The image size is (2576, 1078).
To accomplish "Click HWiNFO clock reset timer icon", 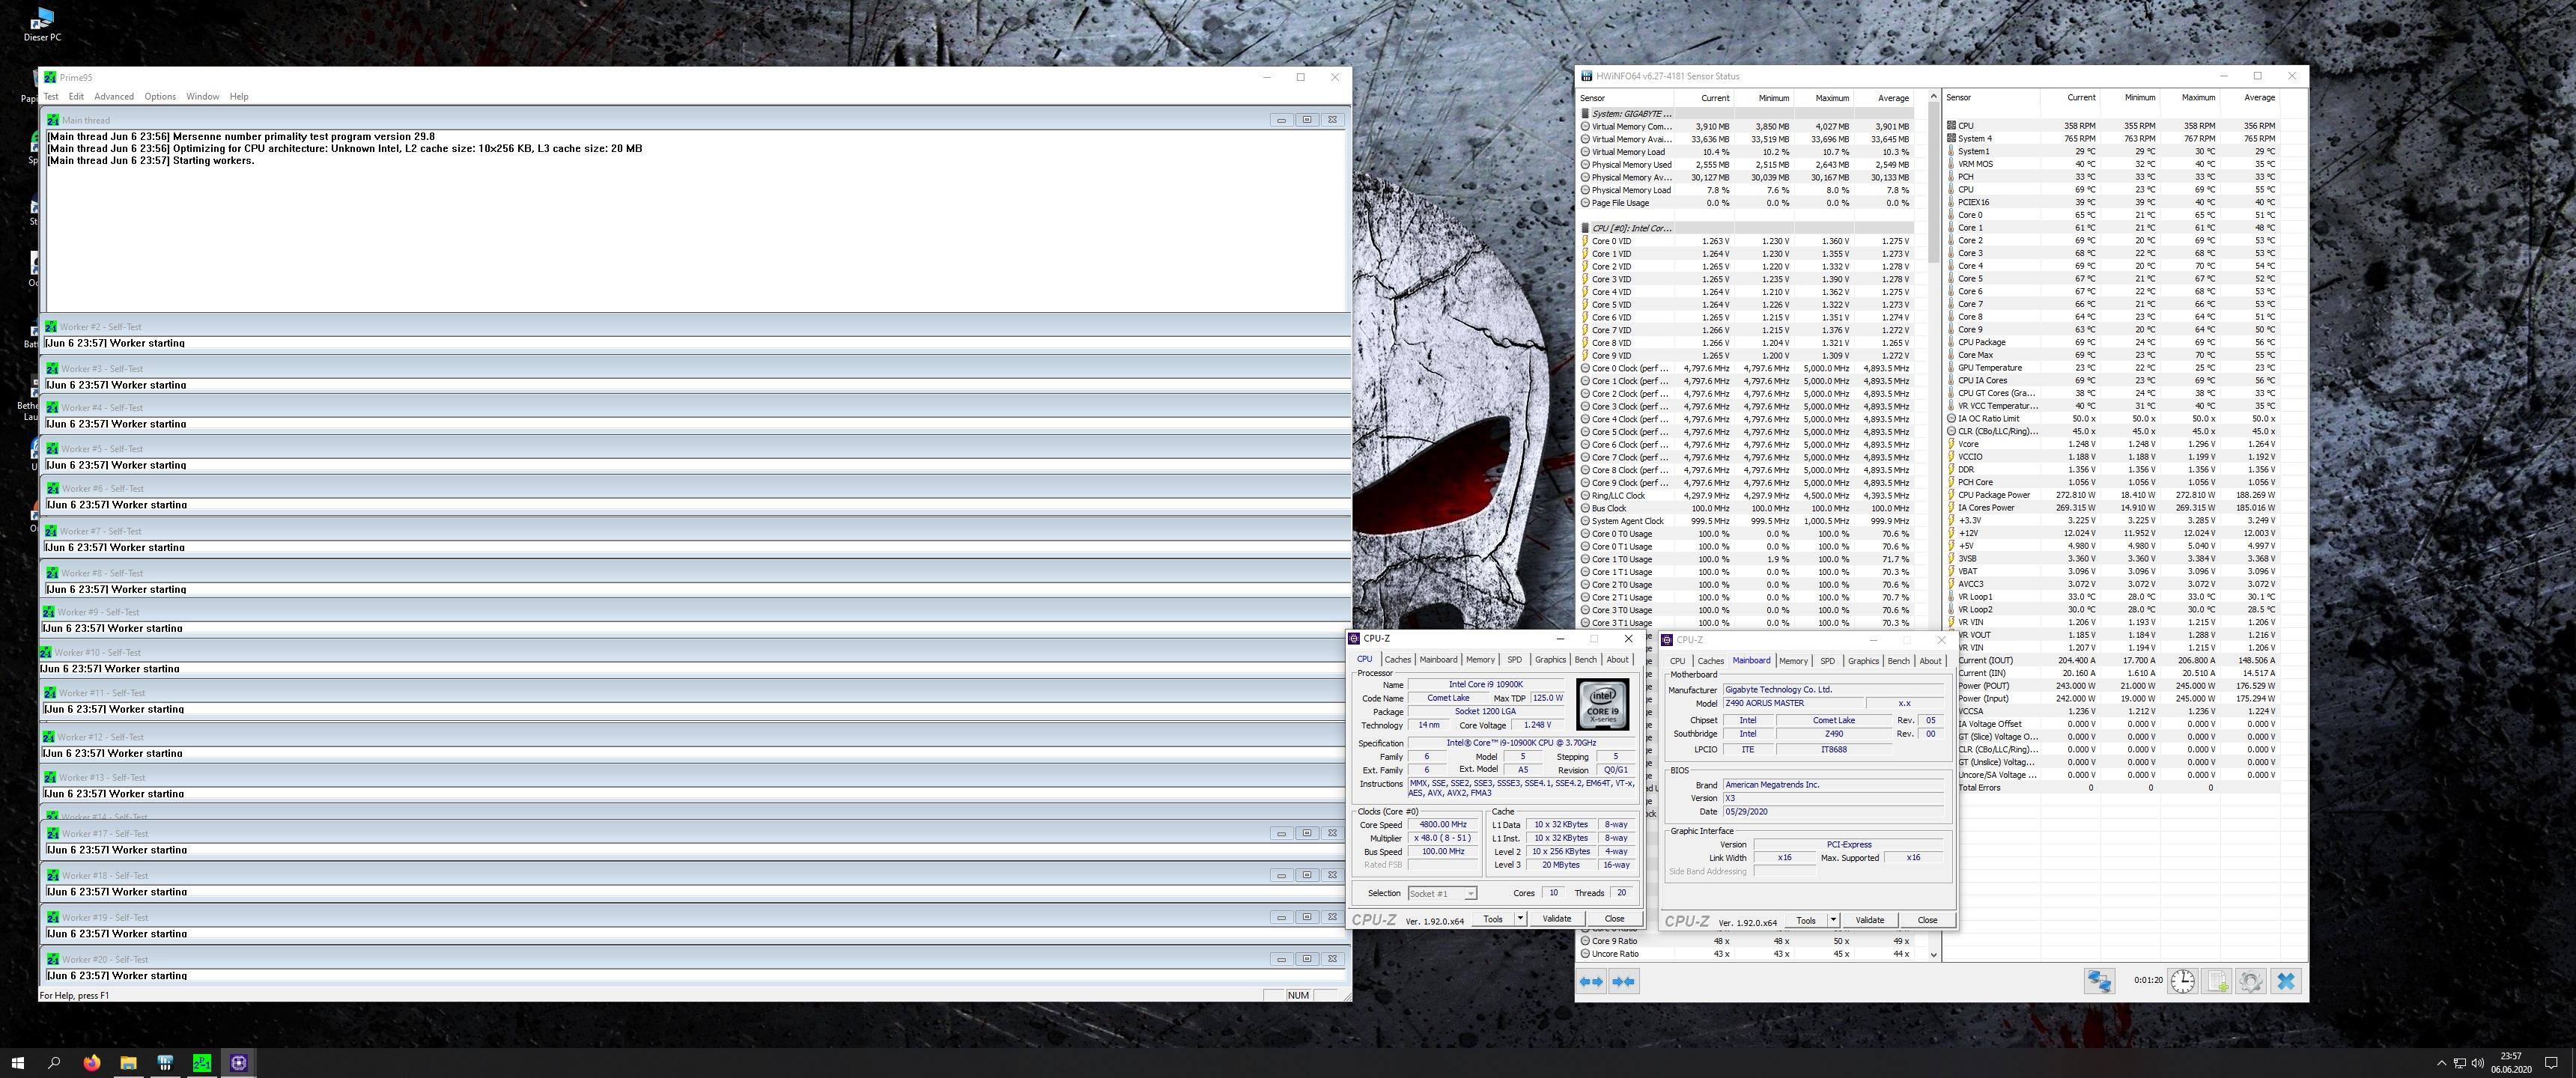I will (2182, 981).
